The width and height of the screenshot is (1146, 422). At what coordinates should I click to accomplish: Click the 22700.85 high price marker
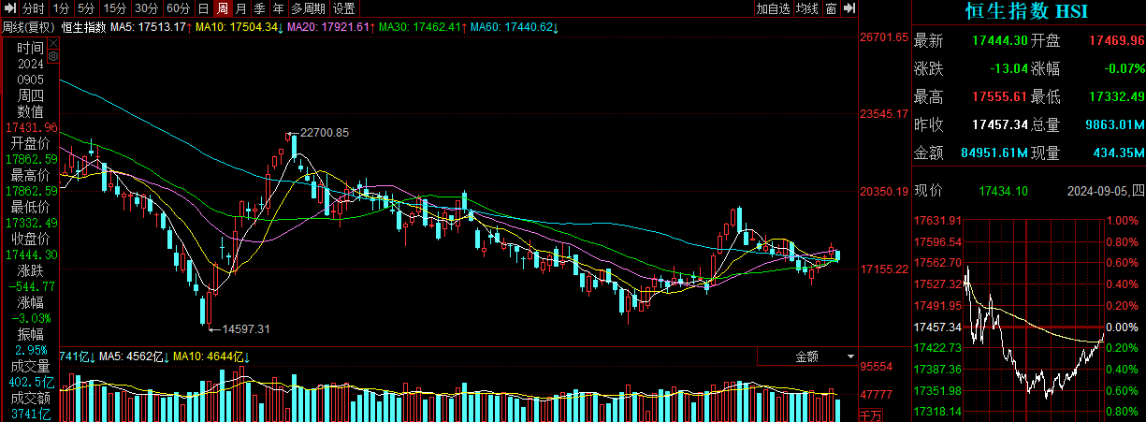pyautogui.click(x=324, y=133)
